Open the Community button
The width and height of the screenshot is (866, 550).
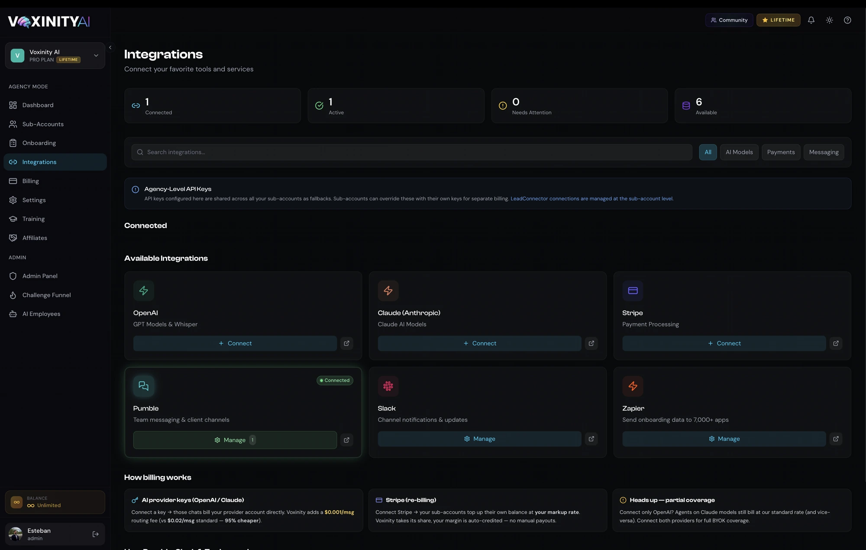tap(729, 20)
